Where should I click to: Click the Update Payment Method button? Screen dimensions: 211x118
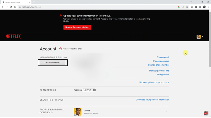tap(77, 27)
